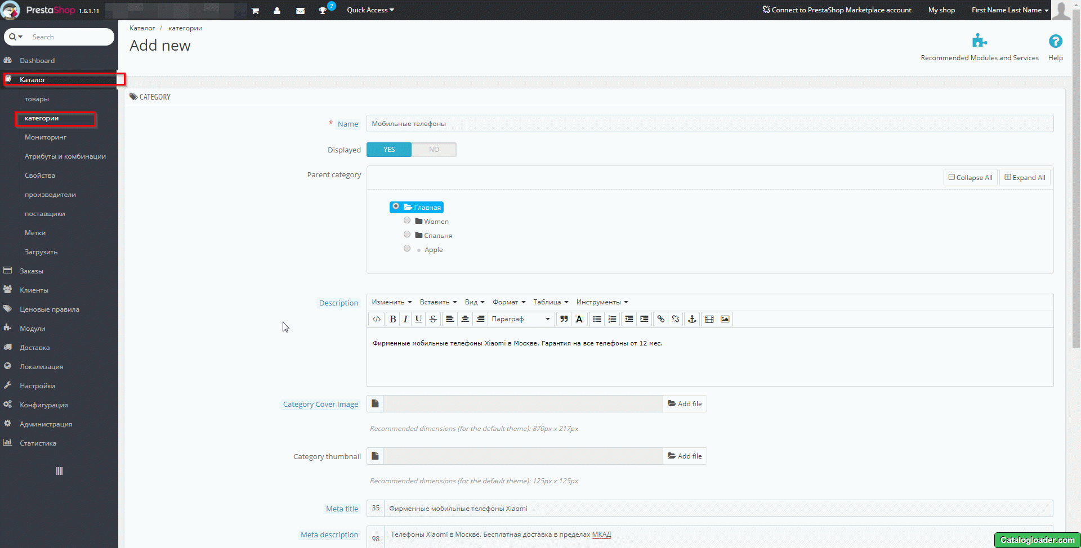1081x548 pixels.
Task: Select Спальня as parent category
Action: tap(407, 235)
